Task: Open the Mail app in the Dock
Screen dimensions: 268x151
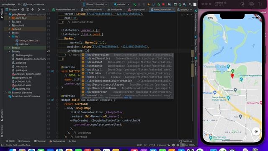Action: pos(50,150)
